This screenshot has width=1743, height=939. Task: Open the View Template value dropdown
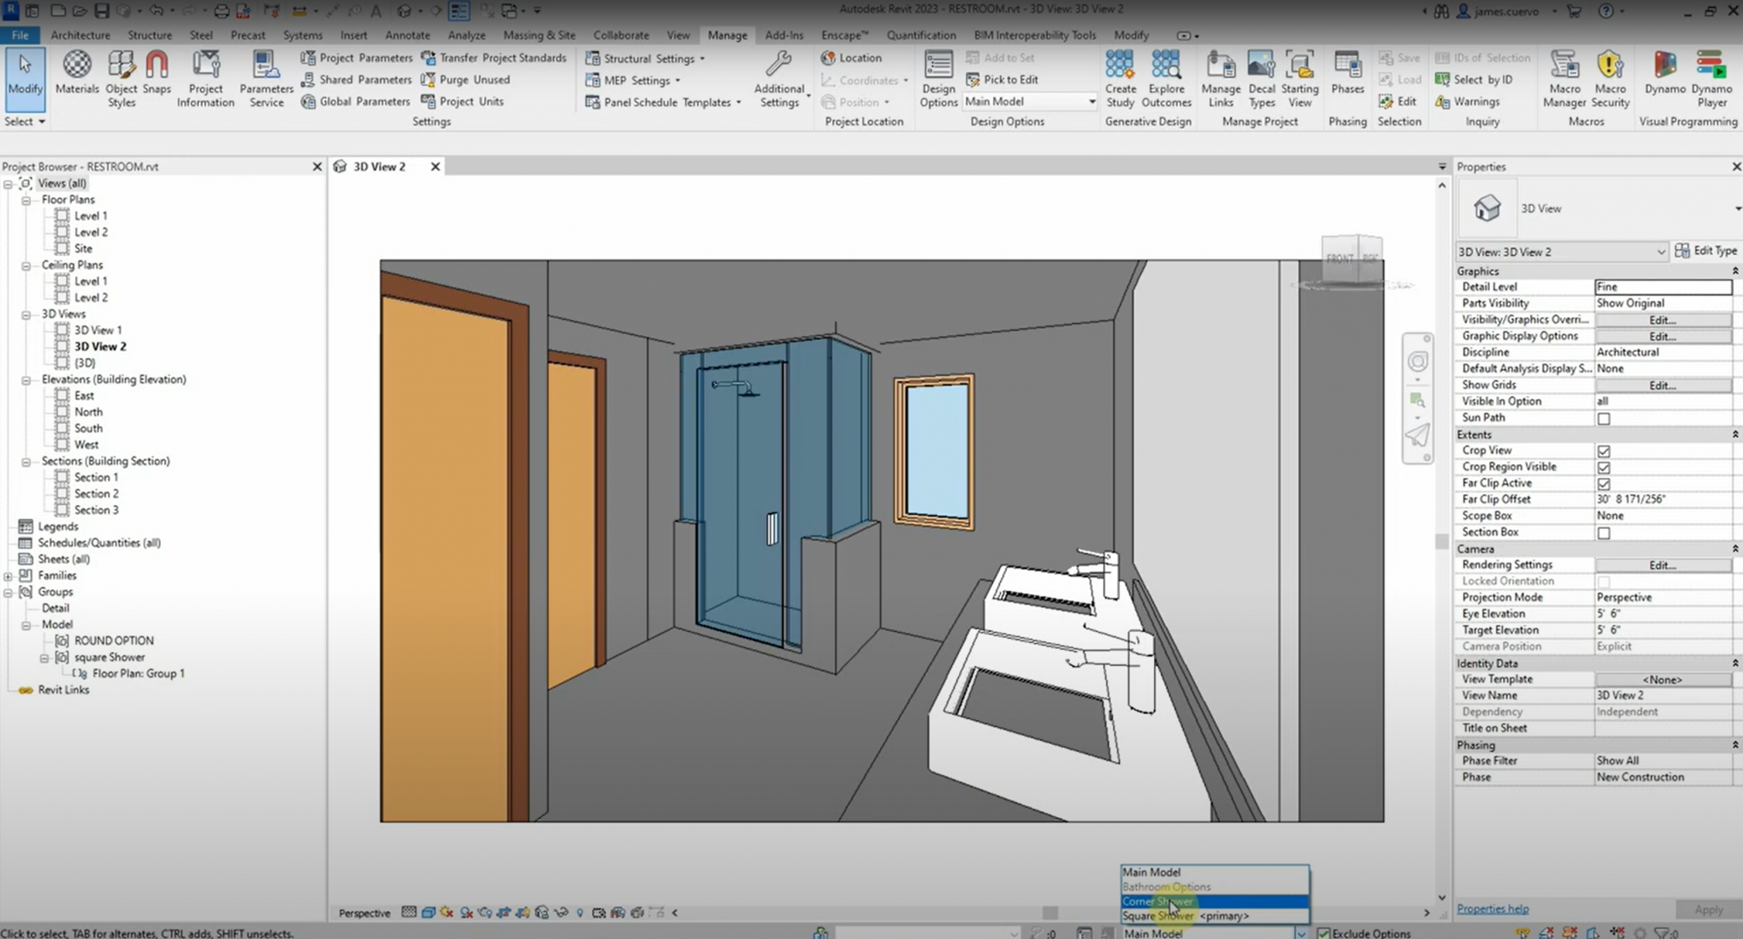click(1663, 679)
